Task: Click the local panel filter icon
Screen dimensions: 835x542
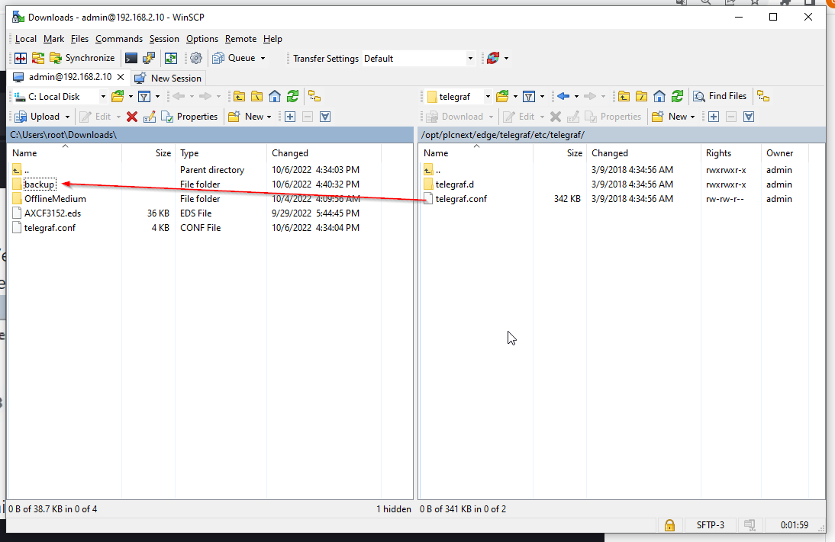Action: point(144,96)
